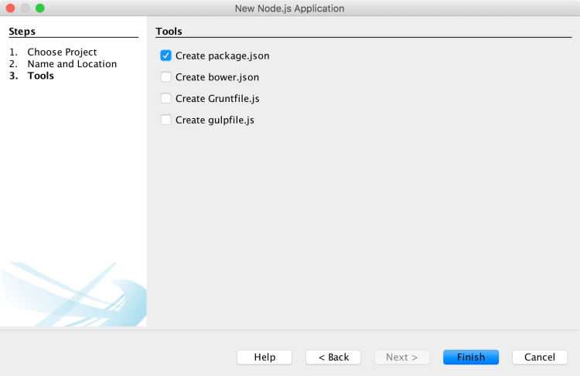Tick the Create Gruntfile.js checkbox
Viewport: 580px width, 376px height.
165,98
